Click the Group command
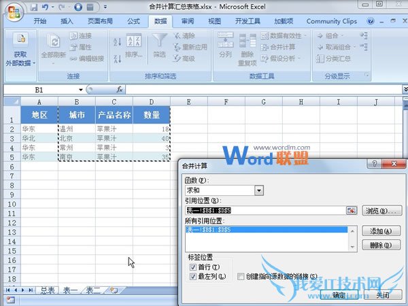This screenshot has width=408, height=306. [329, 35]
